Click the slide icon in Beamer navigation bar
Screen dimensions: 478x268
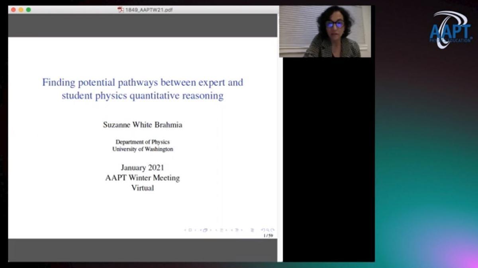coord(190,230)
